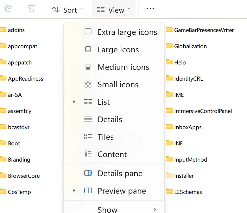
Task: Switch to Medium icons view
Action: (x=114, y=67)
